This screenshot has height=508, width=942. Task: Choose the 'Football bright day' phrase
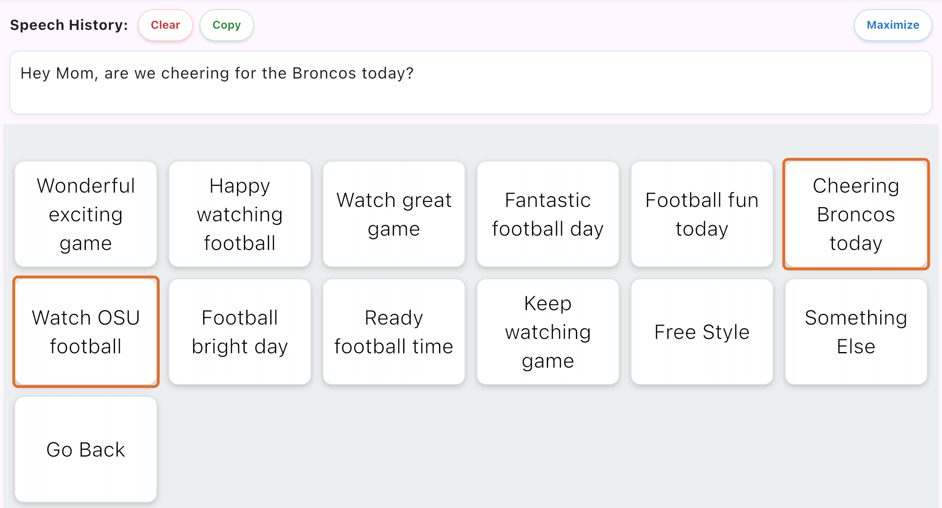click(240, 332)
